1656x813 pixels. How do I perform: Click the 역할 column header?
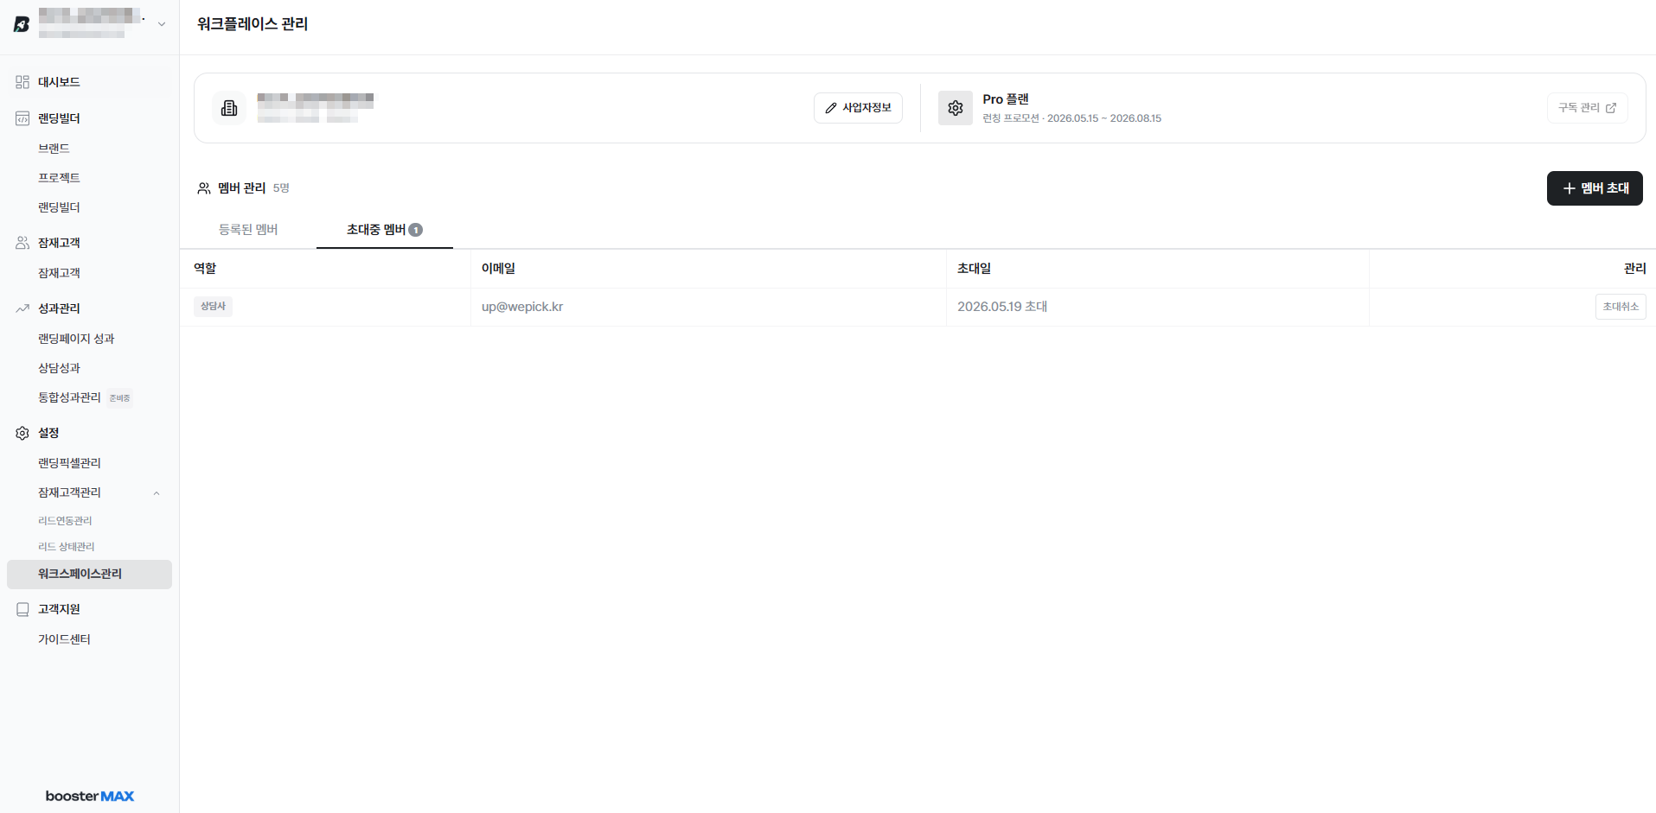pyautogui.click(x=205, y=269)
